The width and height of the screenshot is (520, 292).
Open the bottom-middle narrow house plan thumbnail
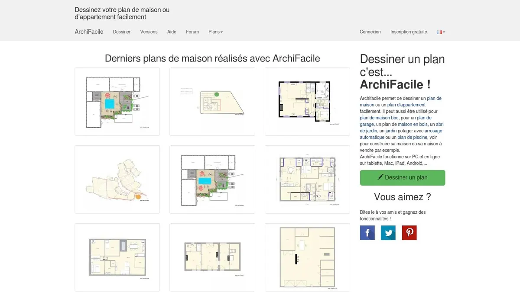(x=212, y=257)
